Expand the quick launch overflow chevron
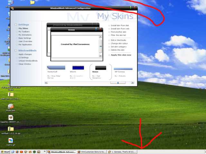This screenshot has width=206, height=154. (x=44, y=151)
